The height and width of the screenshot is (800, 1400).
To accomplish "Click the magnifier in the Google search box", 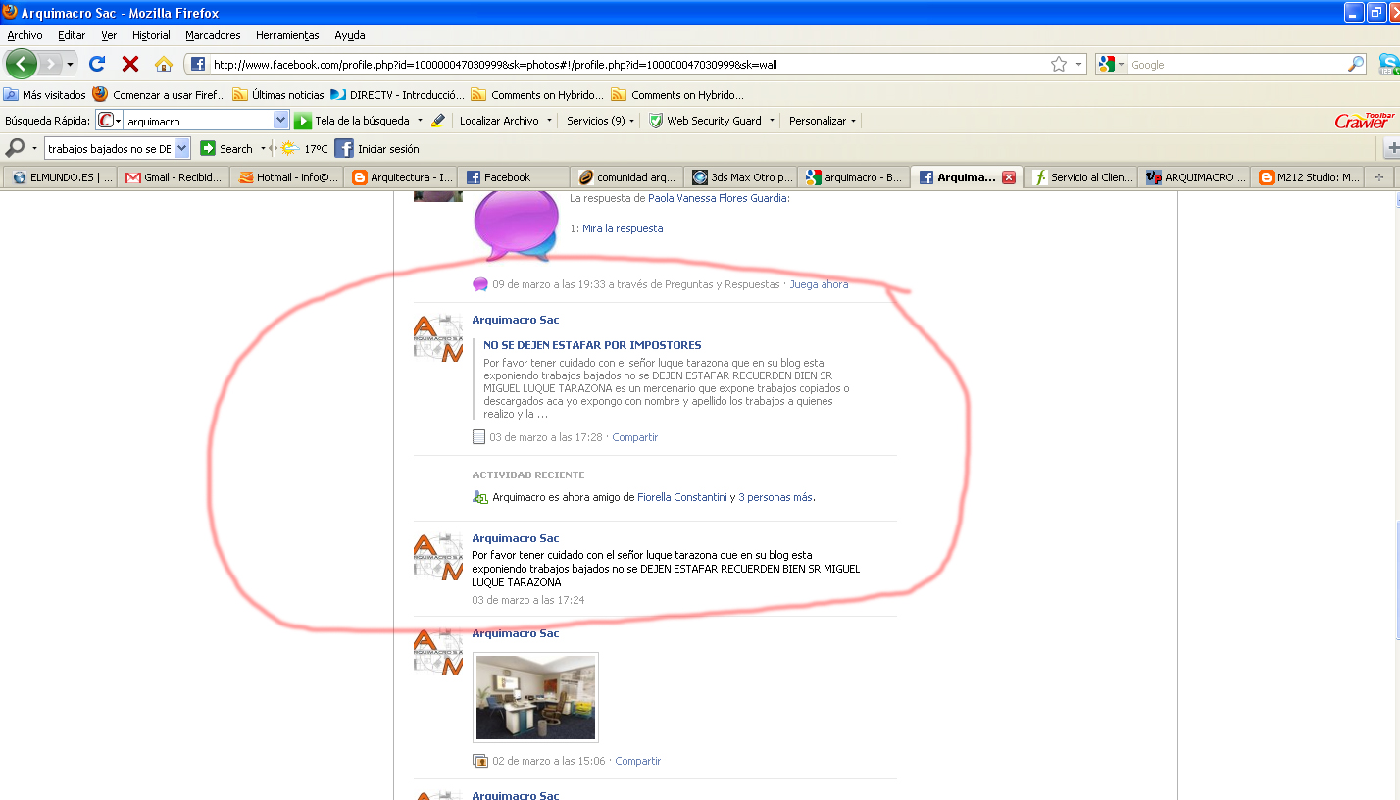I will (1356, 64).
